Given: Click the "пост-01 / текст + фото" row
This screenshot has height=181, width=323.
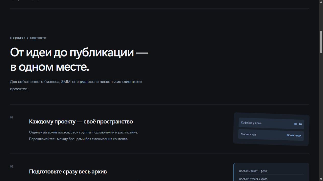Looking at the screenshot, I should tap(271, 171).
